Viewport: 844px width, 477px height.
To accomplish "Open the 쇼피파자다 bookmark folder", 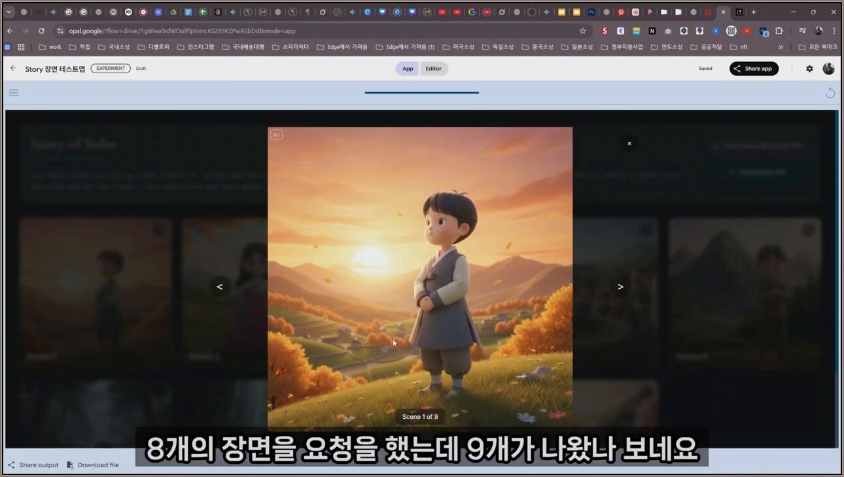I will coord(290,47).
